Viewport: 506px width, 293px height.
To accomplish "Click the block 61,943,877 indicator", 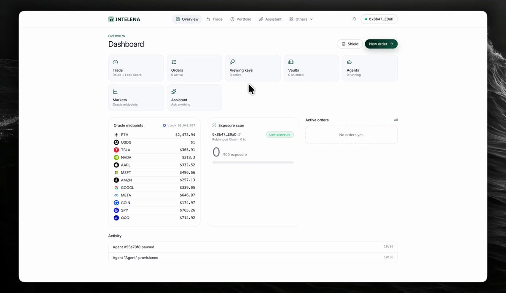I will (x=179, y=126).
